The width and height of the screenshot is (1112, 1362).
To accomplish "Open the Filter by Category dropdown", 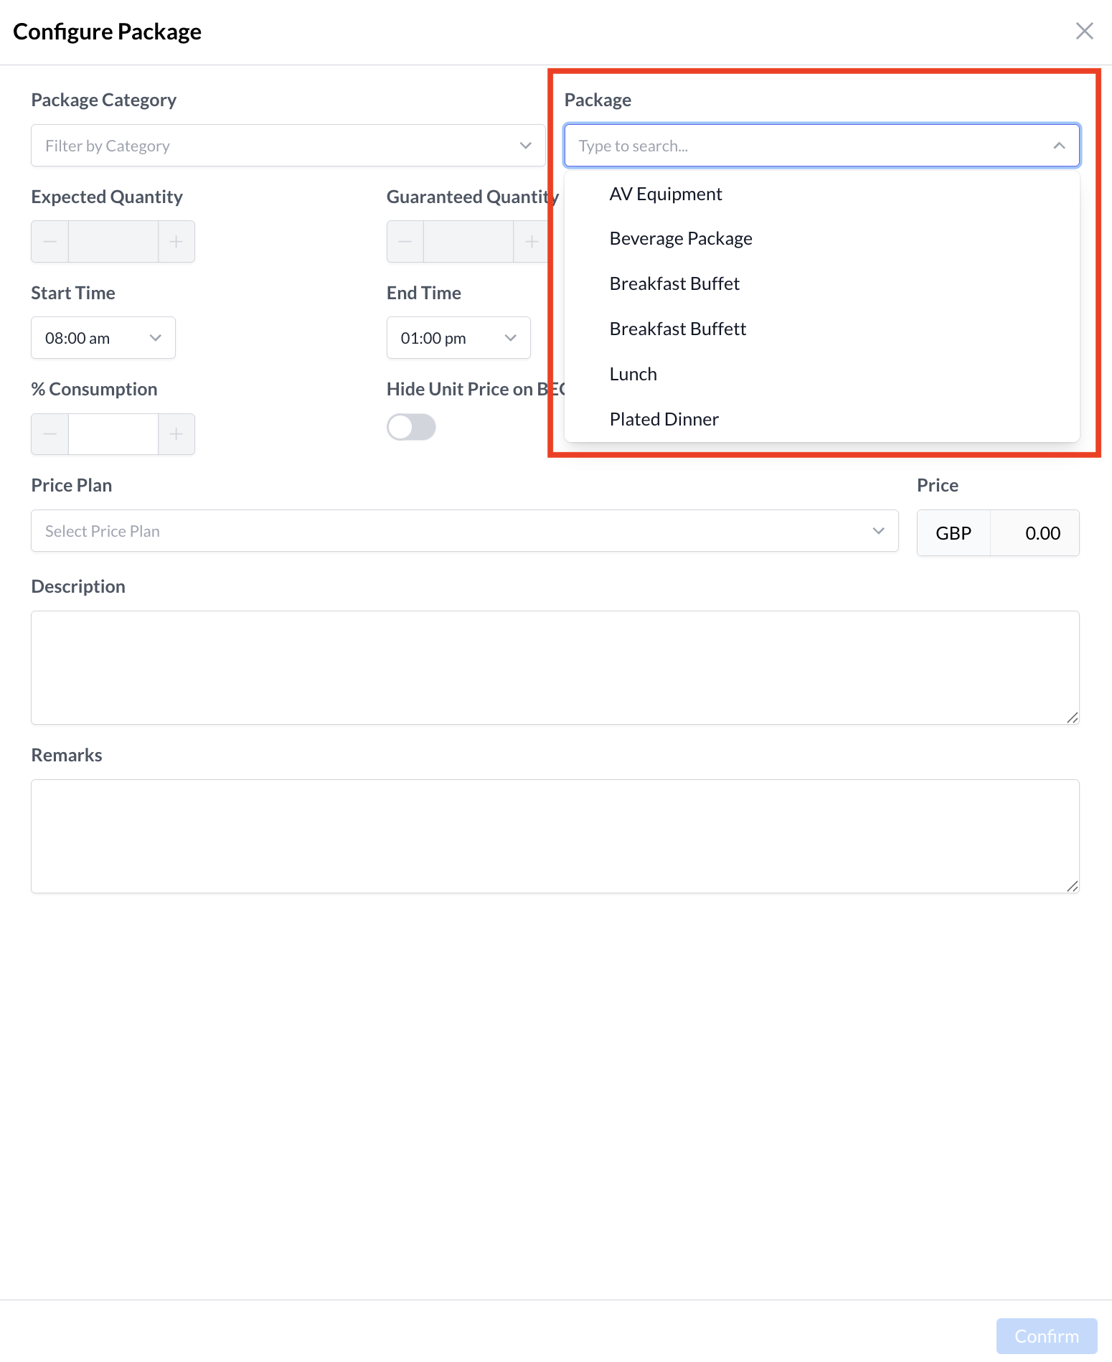I will tap(288, 146).
